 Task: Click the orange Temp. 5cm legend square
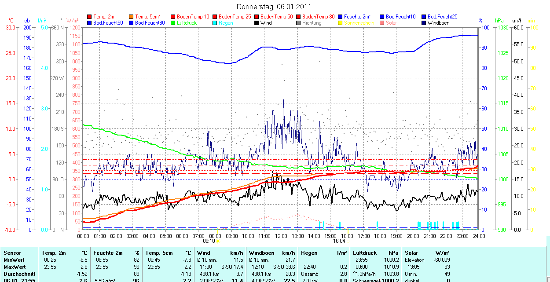pyautogui.click(x=132, y=17)
